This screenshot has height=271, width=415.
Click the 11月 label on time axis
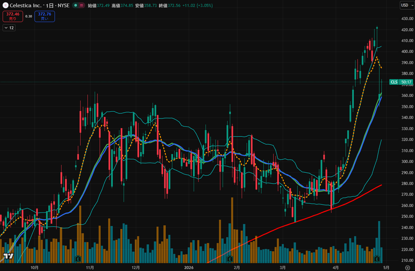coord(90,268)
